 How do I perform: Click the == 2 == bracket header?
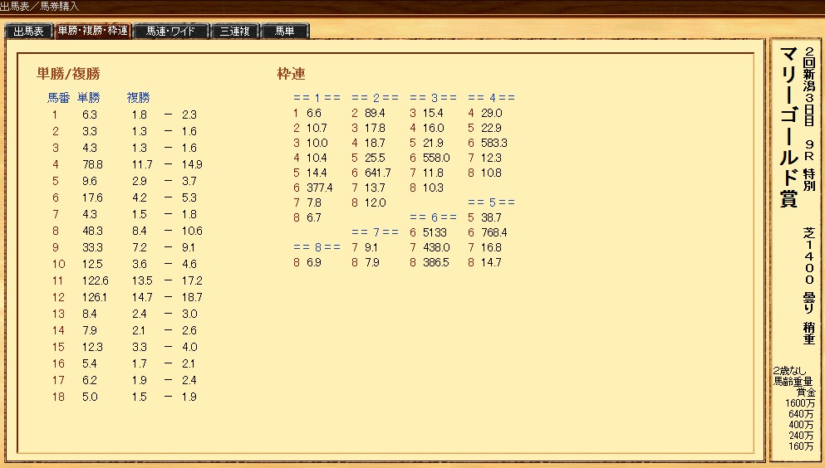point(376,98)
